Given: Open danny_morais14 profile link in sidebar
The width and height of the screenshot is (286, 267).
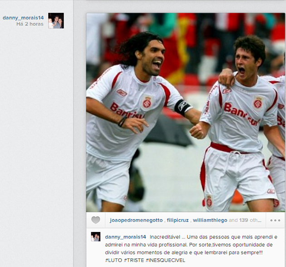Looking at the screenshot, I should (23, 18).
